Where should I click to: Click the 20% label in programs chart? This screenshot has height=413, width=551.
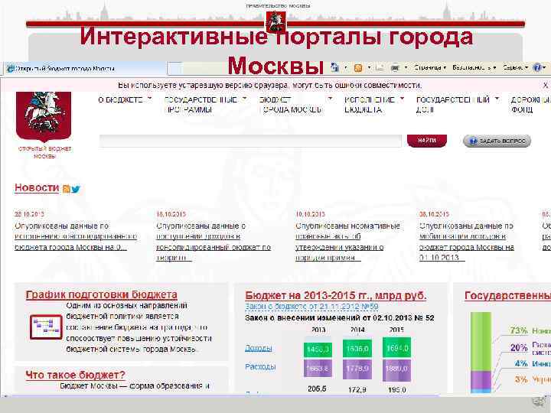(x=519, y=348)
